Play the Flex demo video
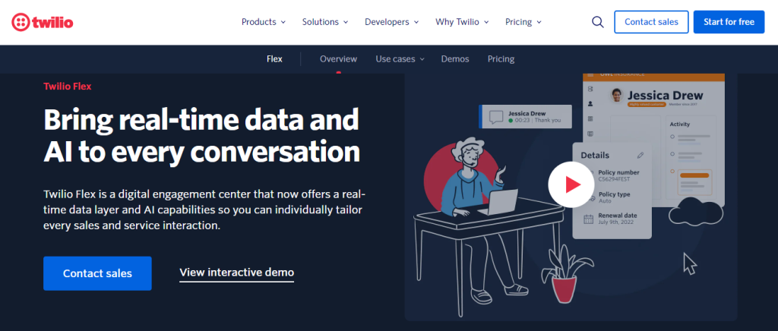Image resolution: width=778 pixels, height=331 pixels. point(571,184)
